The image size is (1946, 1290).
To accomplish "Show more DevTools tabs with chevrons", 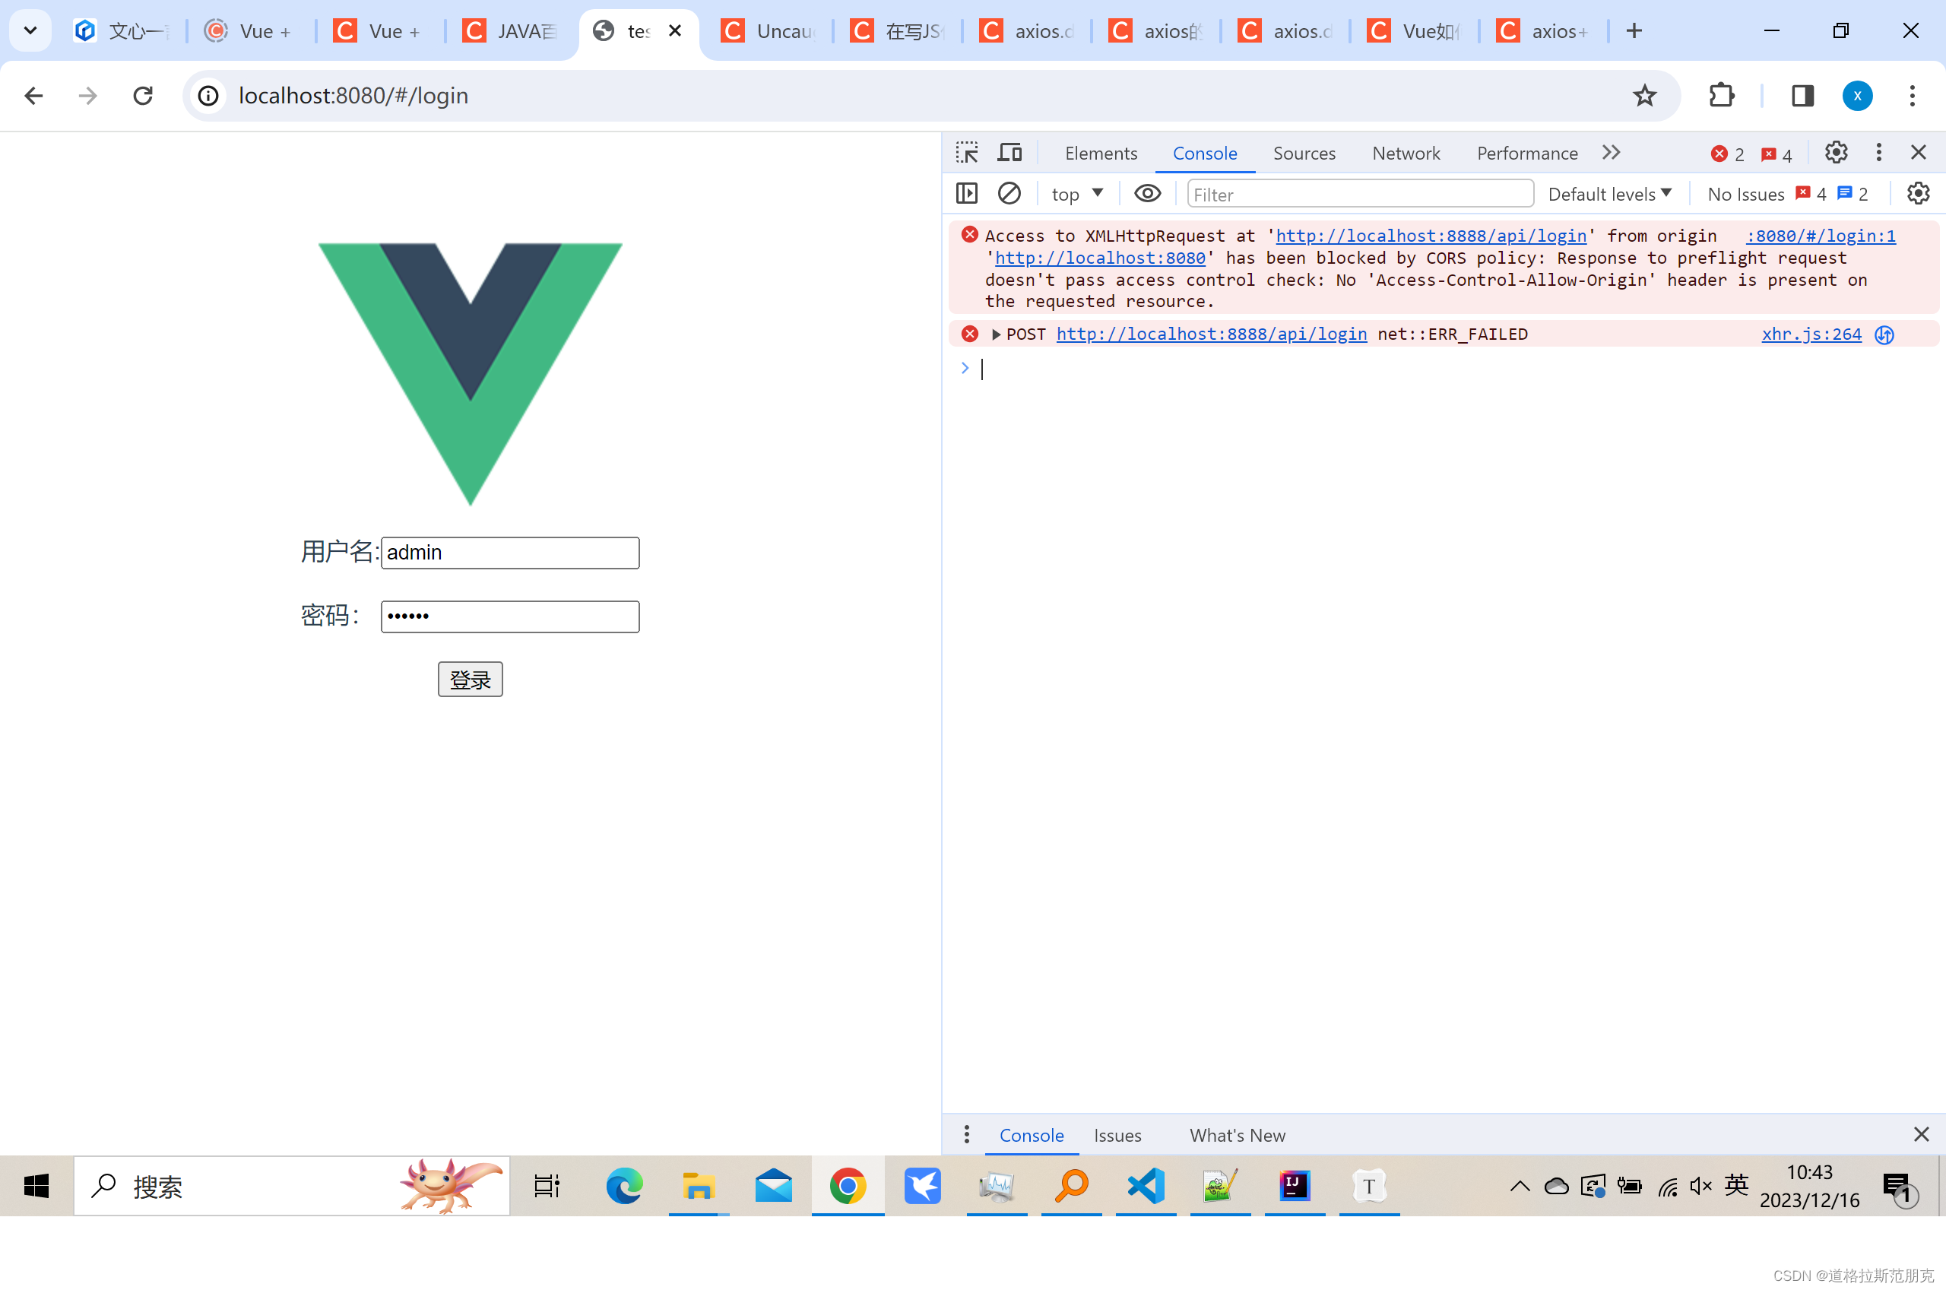I will click(1612, 153).
